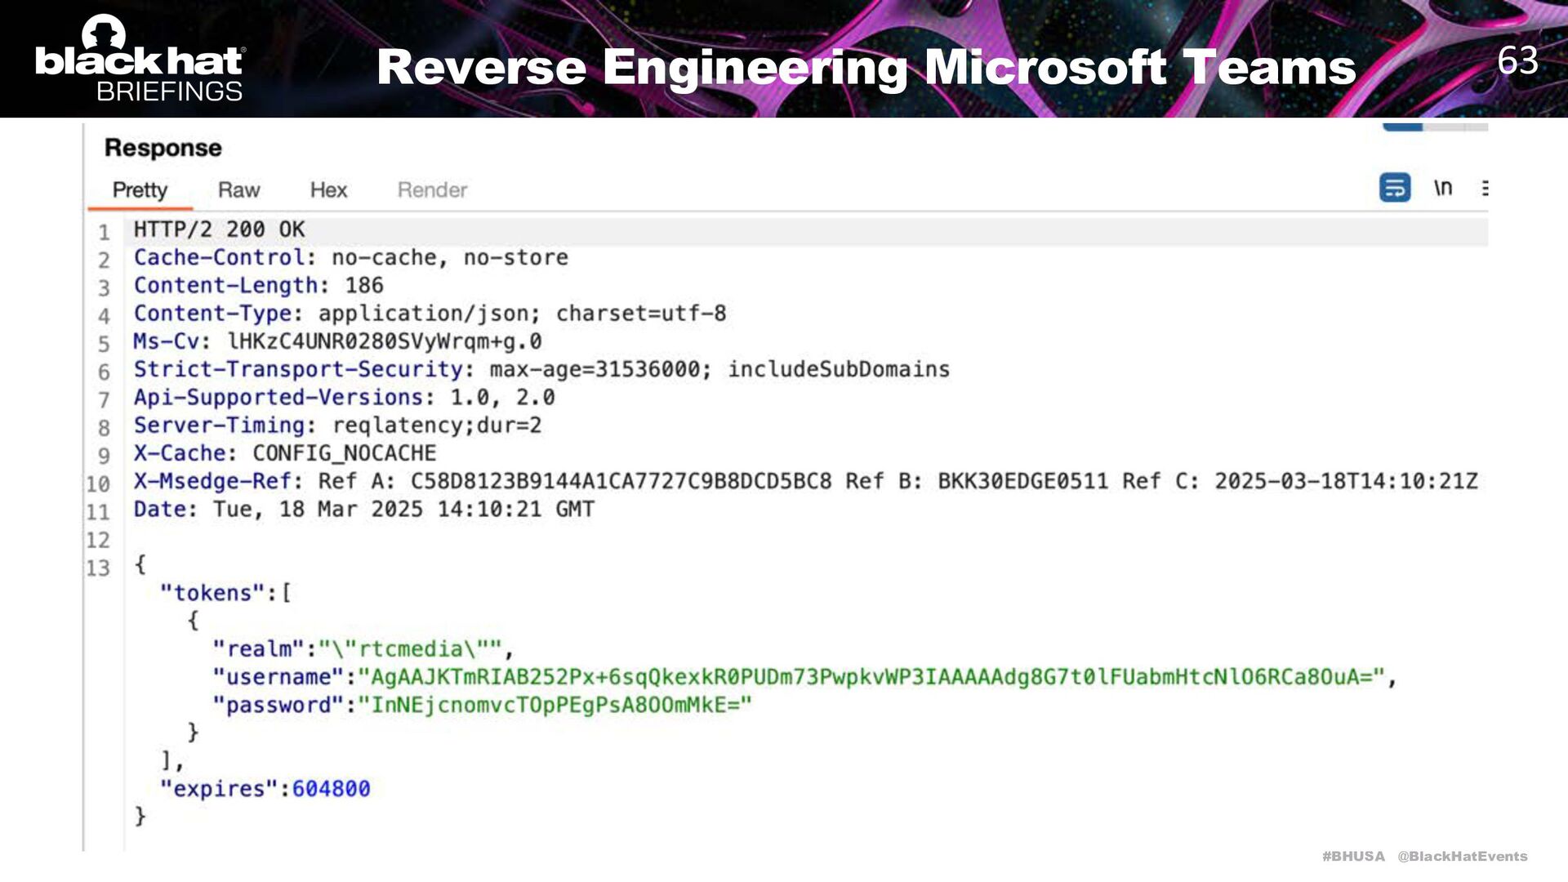The width and height of the screenshot is (1568, 882).
Task: Click the Black Hat Briefings logo
Action: point(139,59)
